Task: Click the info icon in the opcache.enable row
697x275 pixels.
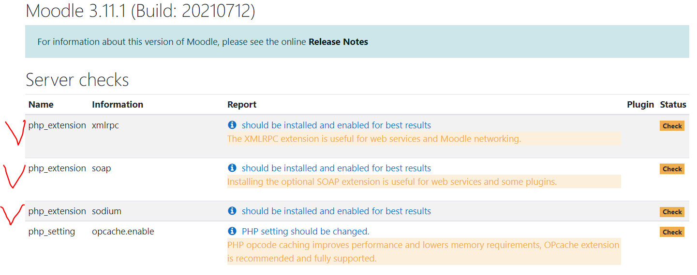Action: click(x=232, y=232)
